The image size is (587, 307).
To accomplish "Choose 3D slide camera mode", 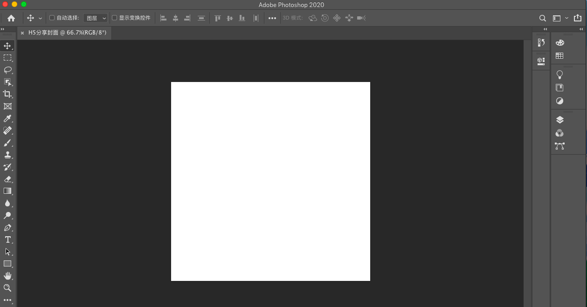I will pos(349,18).
